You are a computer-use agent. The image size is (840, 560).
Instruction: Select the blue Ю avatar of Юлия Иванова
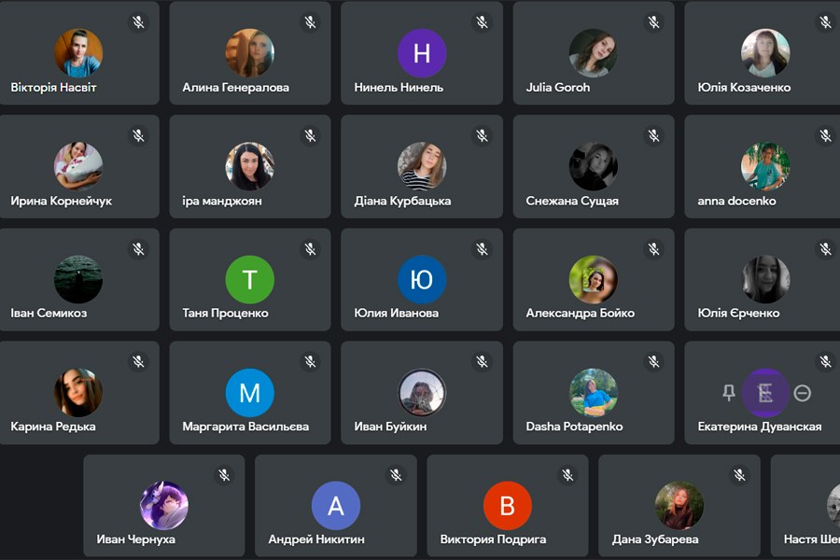(x=422, y=280)
